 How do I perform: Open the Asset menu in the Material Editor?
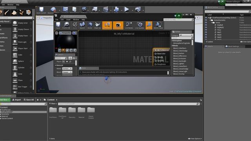(x=68, y=20)
